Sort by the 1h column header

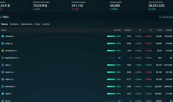click(140, 30)
